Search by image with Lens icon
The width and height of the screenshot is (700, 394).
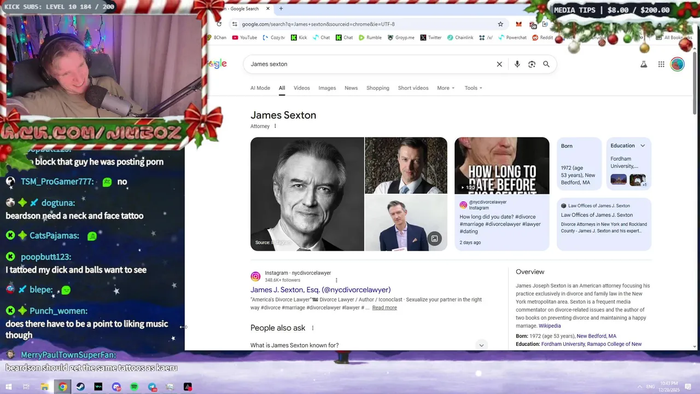(x=532, y=64)
